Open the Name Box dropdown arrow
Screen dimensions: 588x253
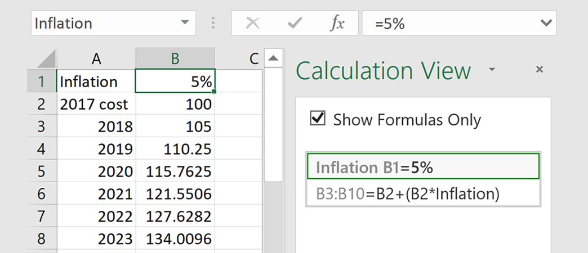(x=184, y=23)
